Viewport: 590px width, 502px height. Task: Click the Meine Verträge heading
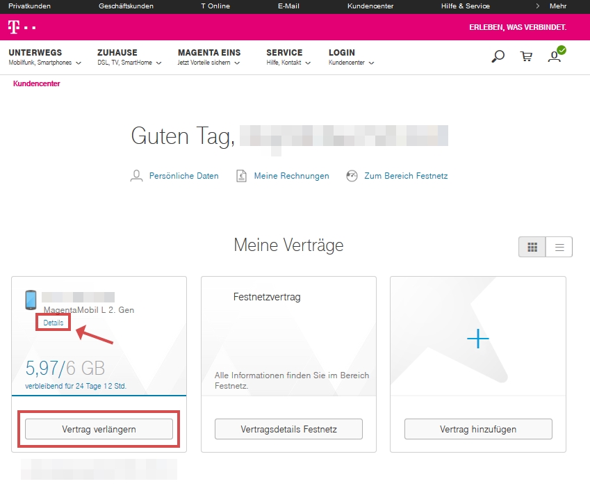coord(288,245)
